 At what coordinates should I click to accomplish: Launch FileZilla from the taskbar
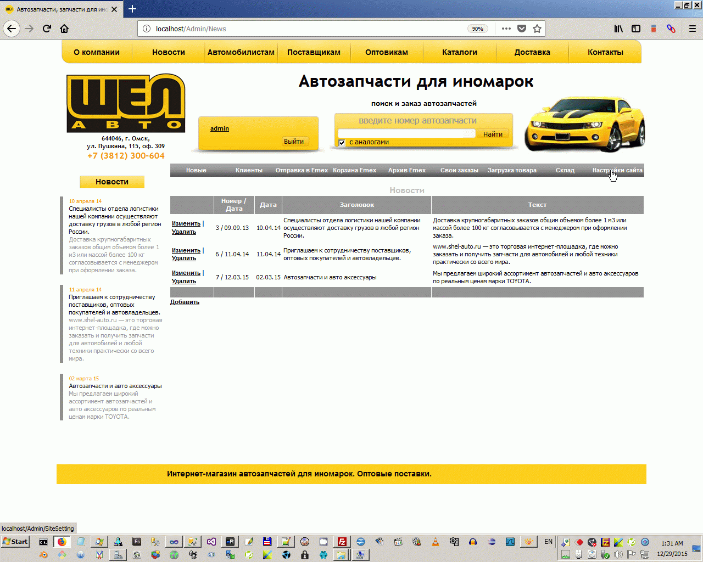click(342, 542)
